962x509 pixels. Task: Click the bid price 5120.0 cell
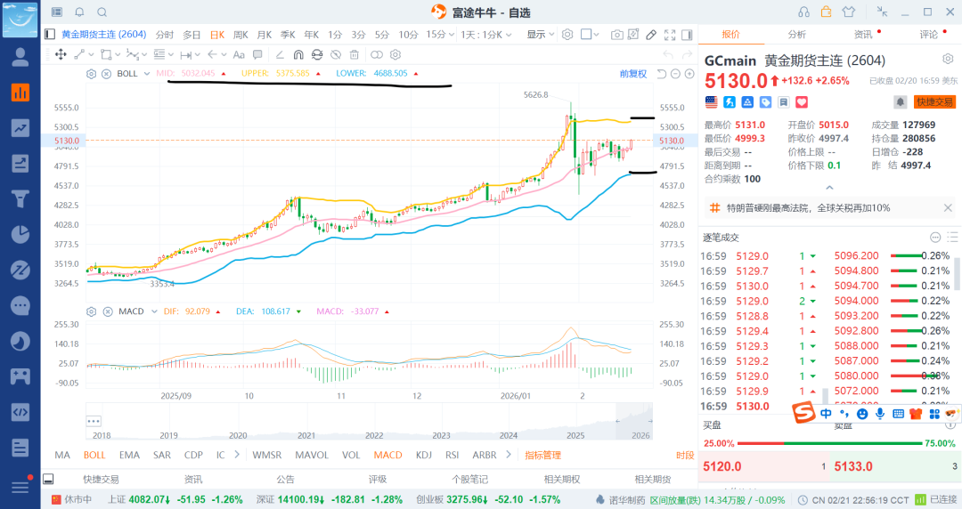[764, 466]
